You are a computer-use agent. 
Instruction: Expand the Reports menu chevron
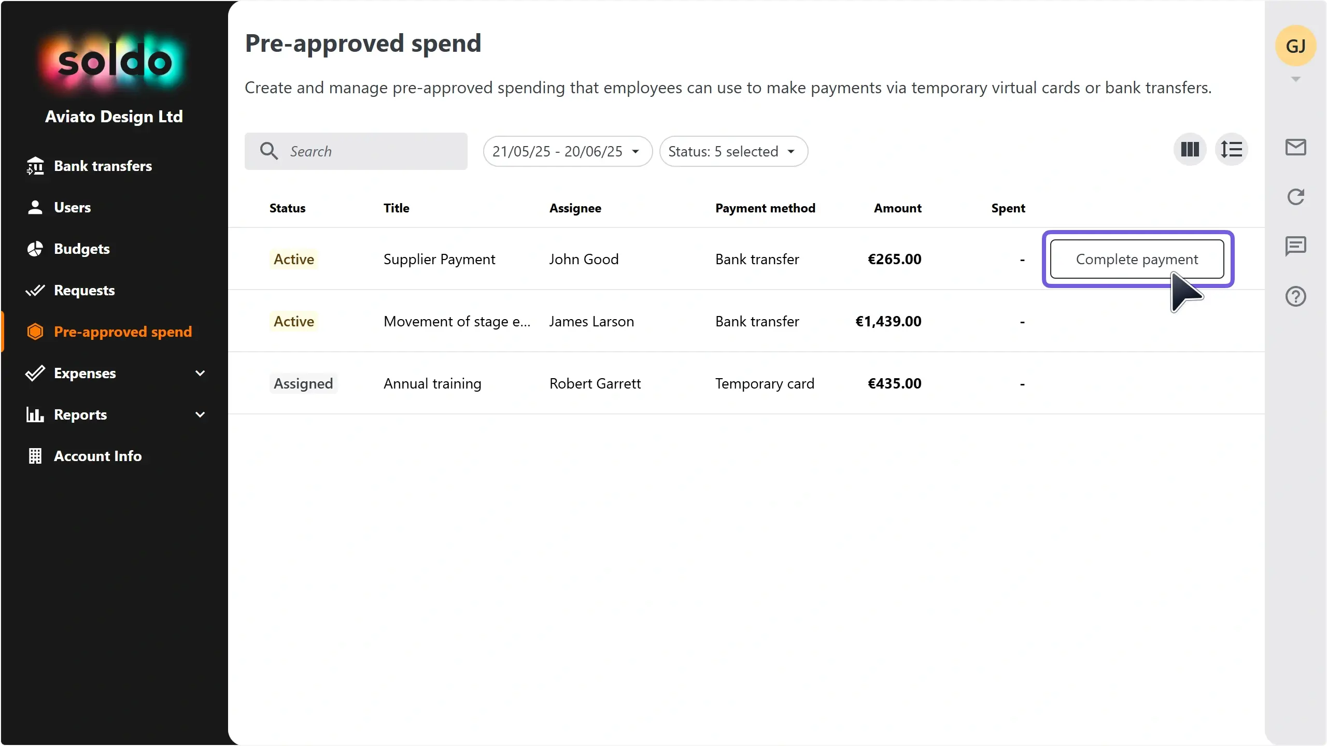(200, 414)
